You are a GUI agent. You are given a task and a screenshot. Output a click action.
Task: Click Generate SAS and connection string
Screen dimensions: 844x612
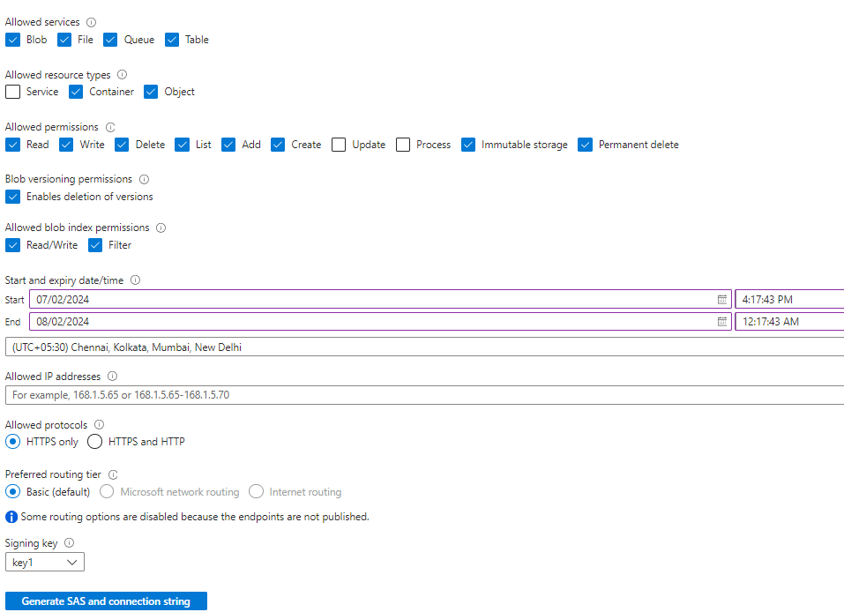[x=106, y=601]
